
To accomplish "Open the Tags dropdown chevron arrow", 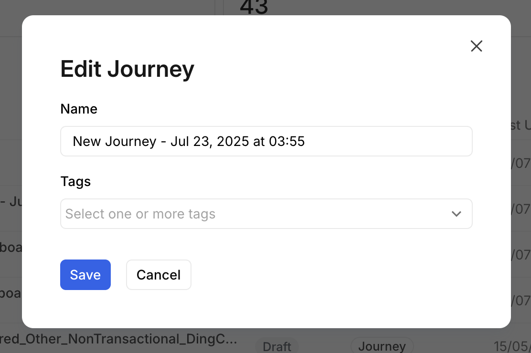I will click(x=457, y=214).
